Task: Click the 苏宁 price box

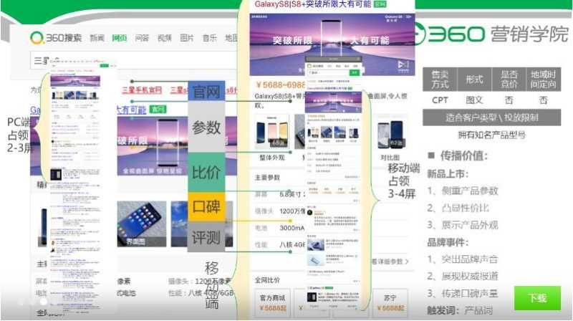Action: point(390,302)
